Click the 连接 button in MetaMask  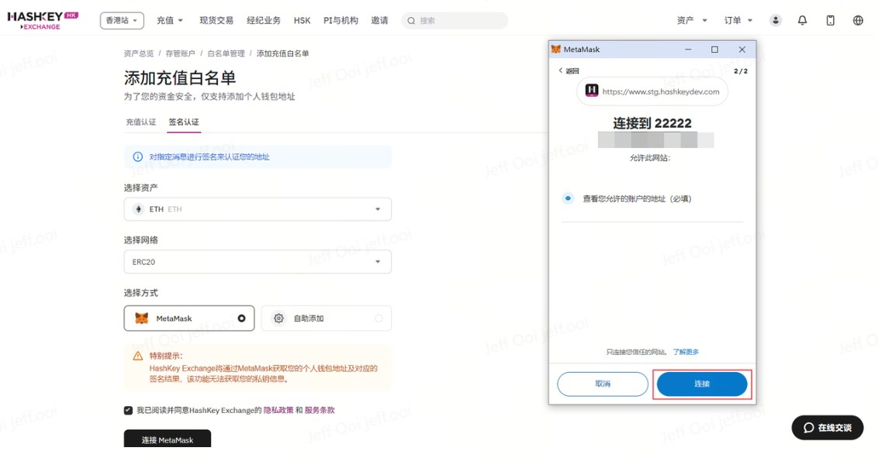coord(702,384)
